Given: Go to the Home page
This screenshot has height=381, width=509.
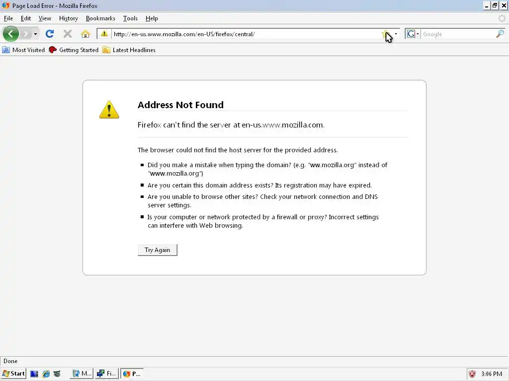Looking at the screenshot, I should coord(85,34).
